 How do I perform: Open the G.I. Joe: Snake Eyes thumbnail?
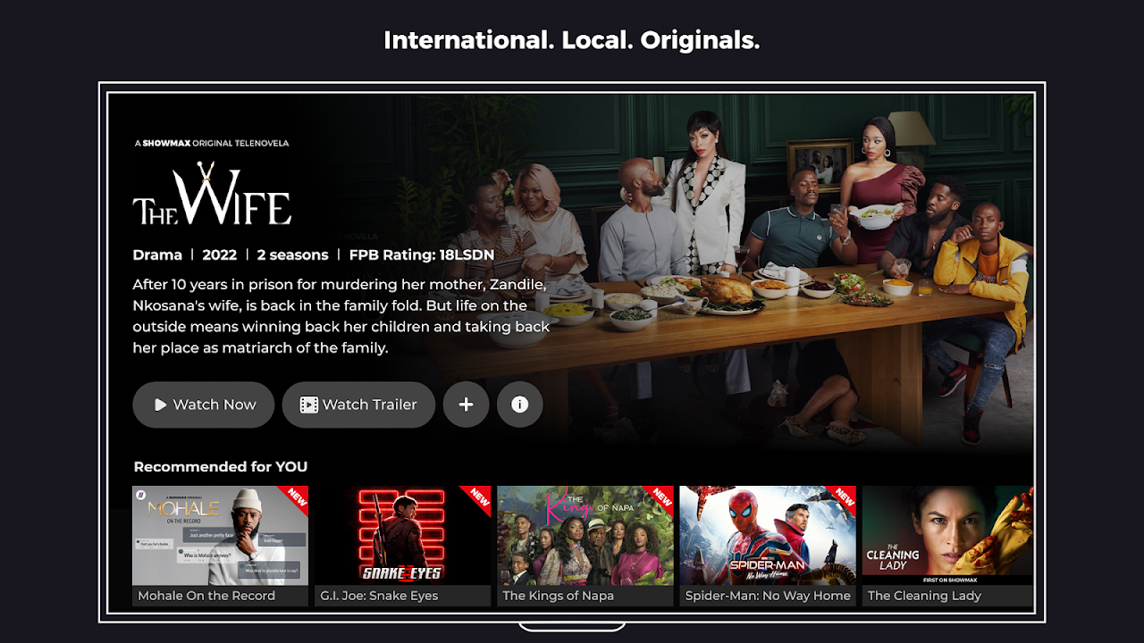403,546
